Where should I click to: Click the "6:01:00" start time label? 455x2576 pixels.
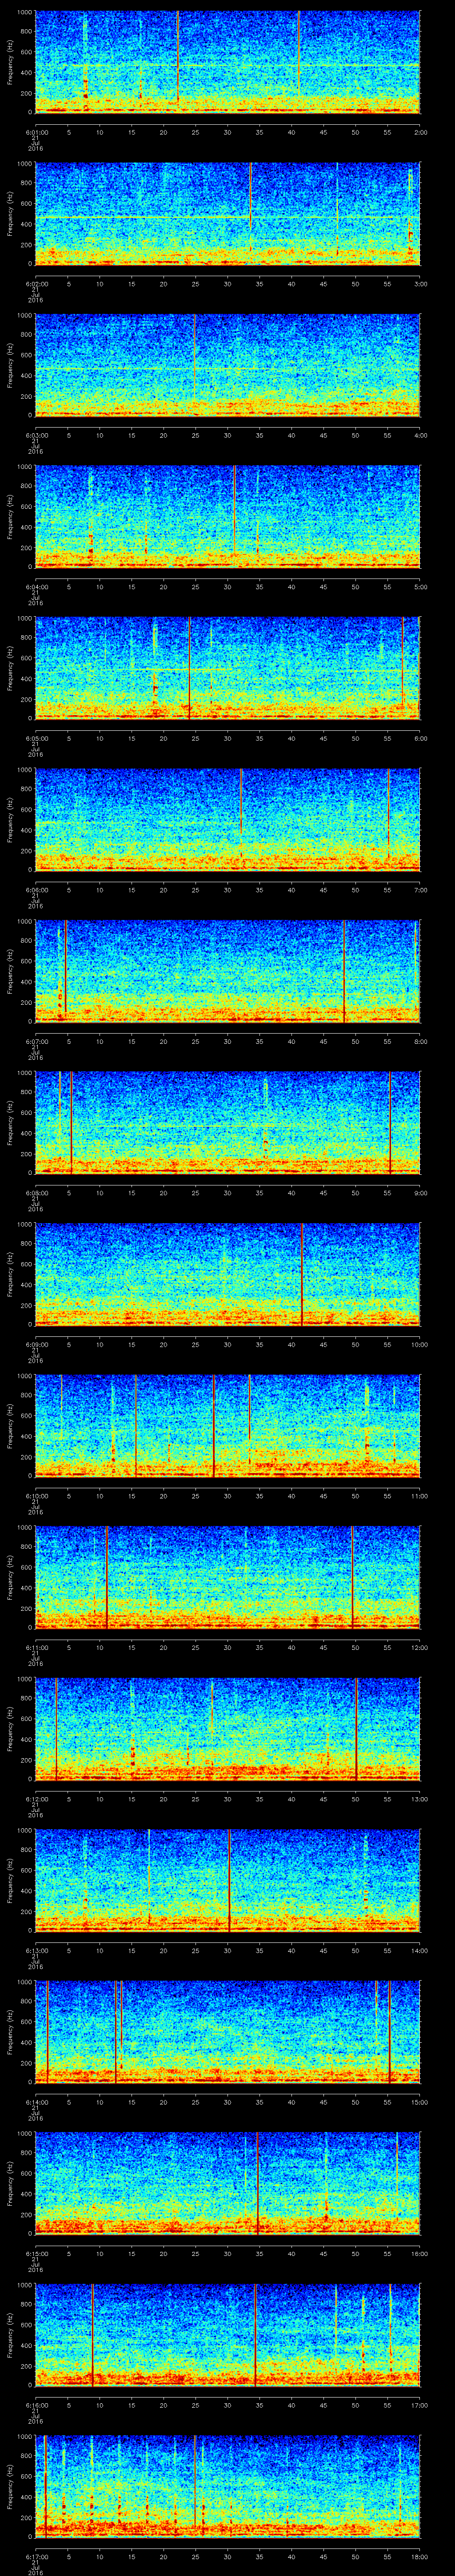point(36,132)
